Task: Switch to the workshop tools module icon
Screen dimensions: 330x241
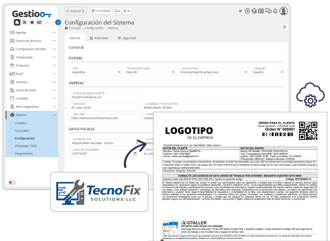Action: click(x=24, y=22)
